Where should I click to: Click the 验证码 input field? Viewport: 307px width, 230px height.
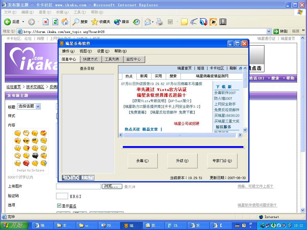62,196
